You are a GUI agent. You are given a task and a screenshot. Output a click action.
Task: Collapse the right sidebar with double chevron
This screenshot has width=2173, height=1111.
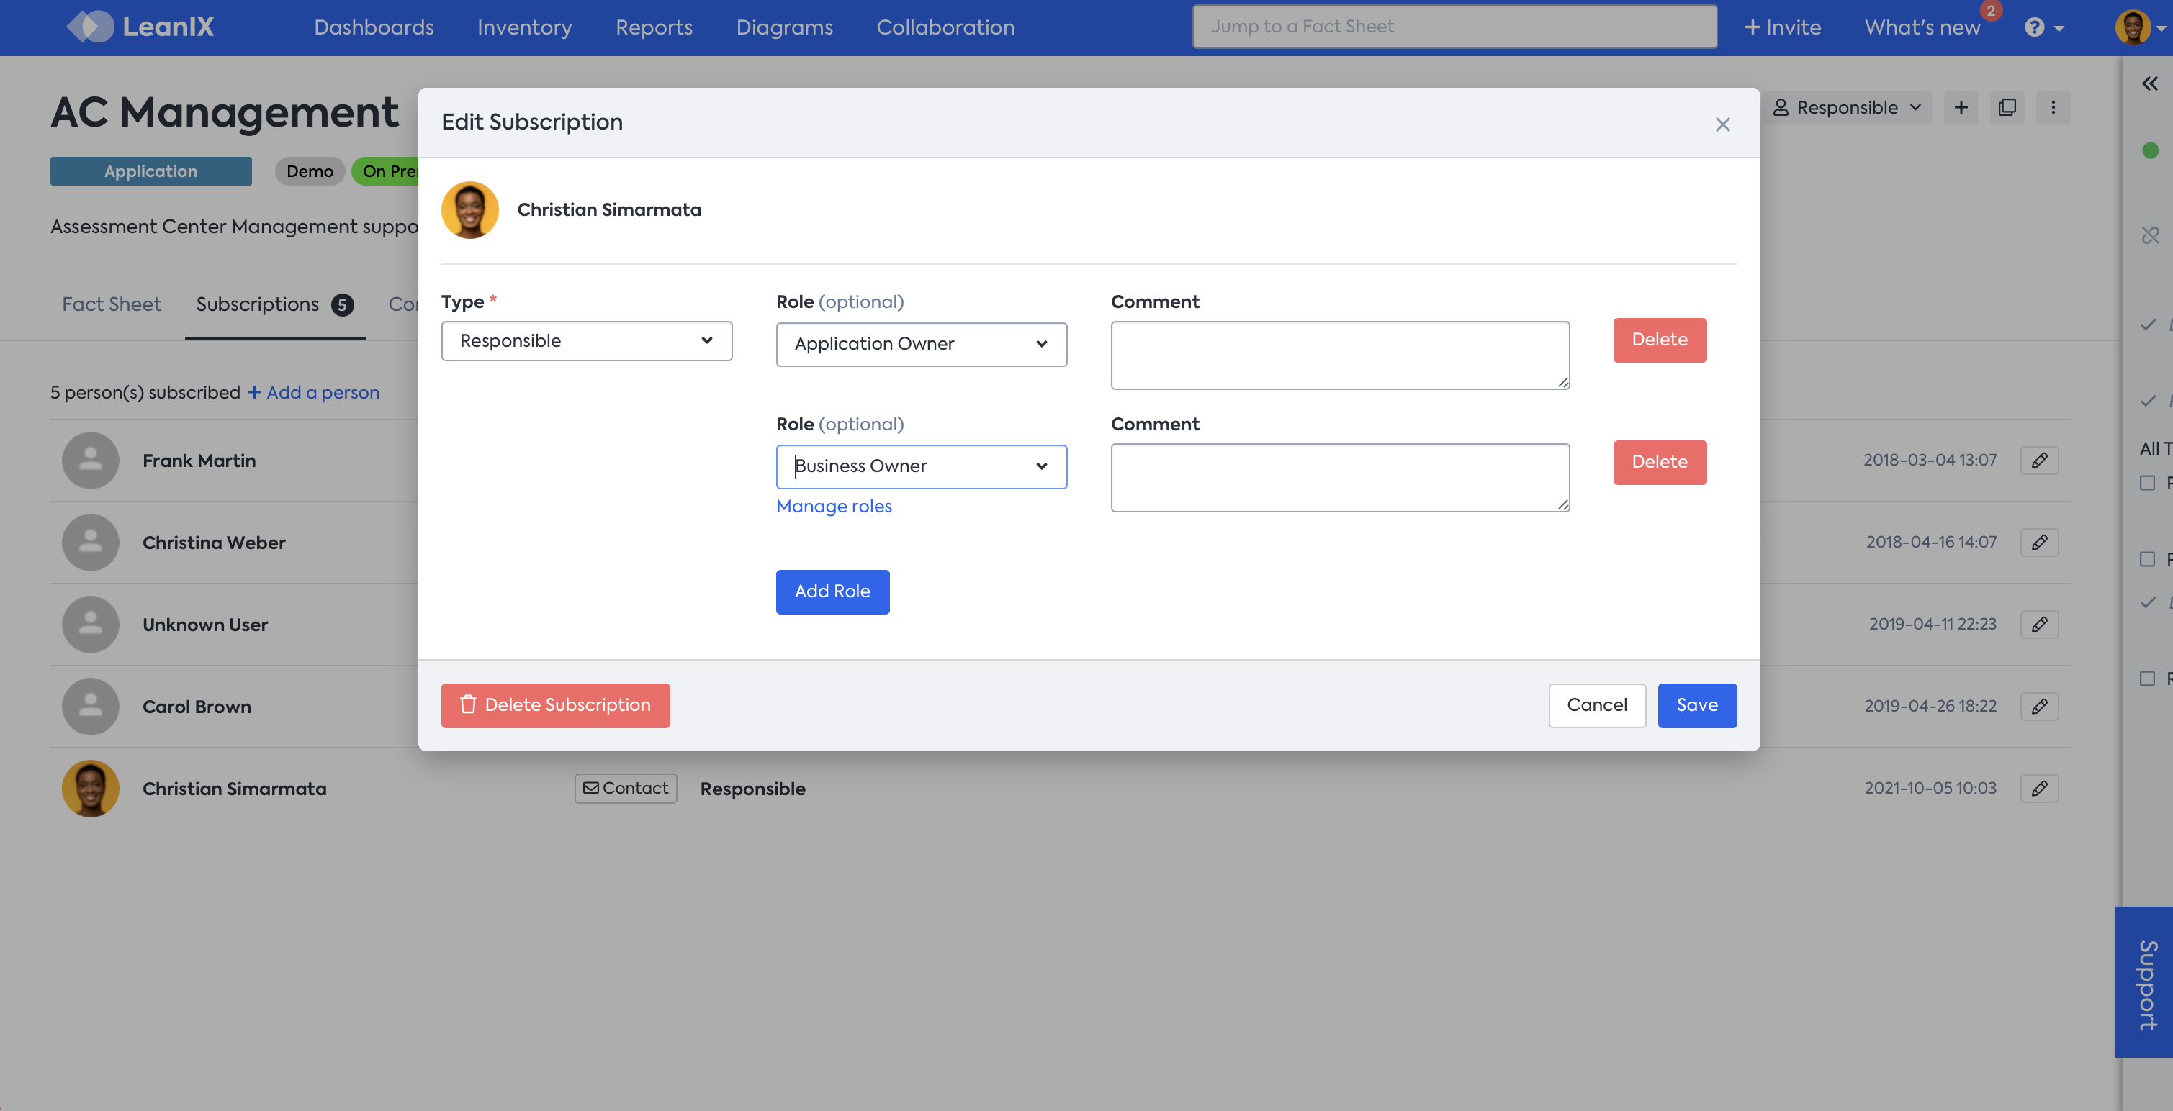[2149, 83]
